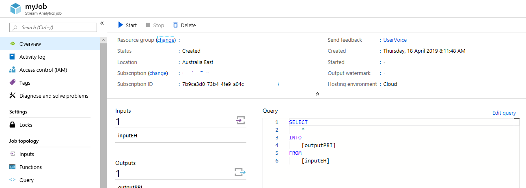Click the Delete trash icon
The height and width of the screenshot is (188, 526).
(175, 25)
